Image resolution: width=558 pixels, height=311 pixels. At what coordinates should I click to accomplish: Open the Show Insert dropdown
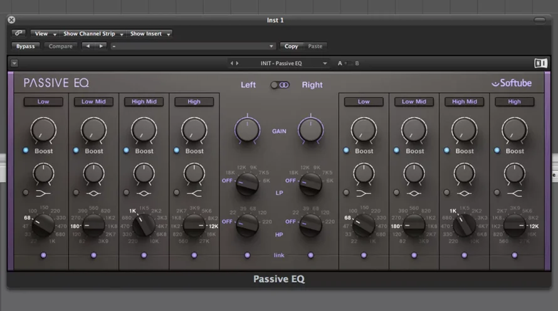point(150,34)
